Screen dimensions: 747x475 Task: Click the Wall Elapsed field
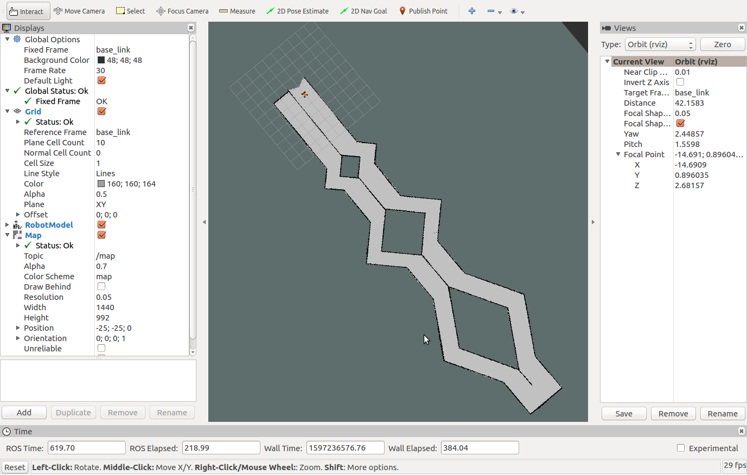coord(480,448)
